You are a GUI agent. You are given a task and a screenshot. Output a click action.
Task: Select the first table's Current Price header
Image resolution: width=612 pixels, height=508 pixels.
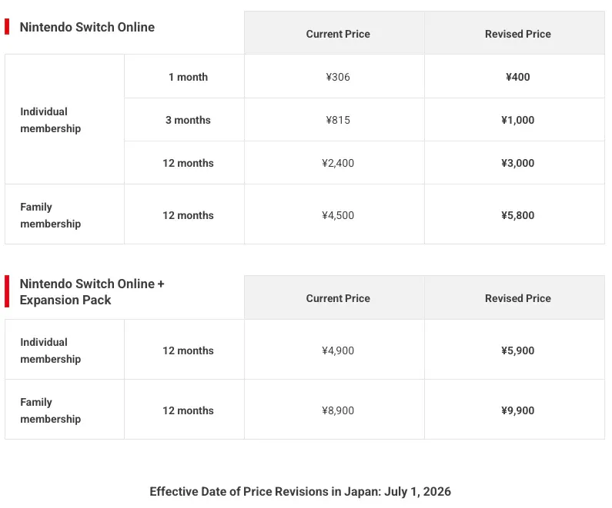338,34
